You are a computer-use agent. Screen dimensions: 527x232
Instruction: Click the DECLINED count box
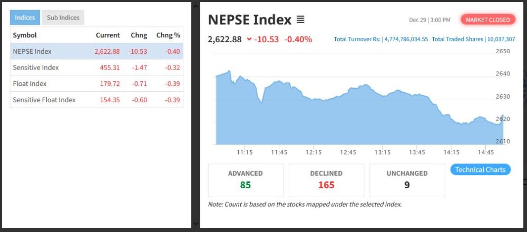pyautogui.click(x=326, y=180)
